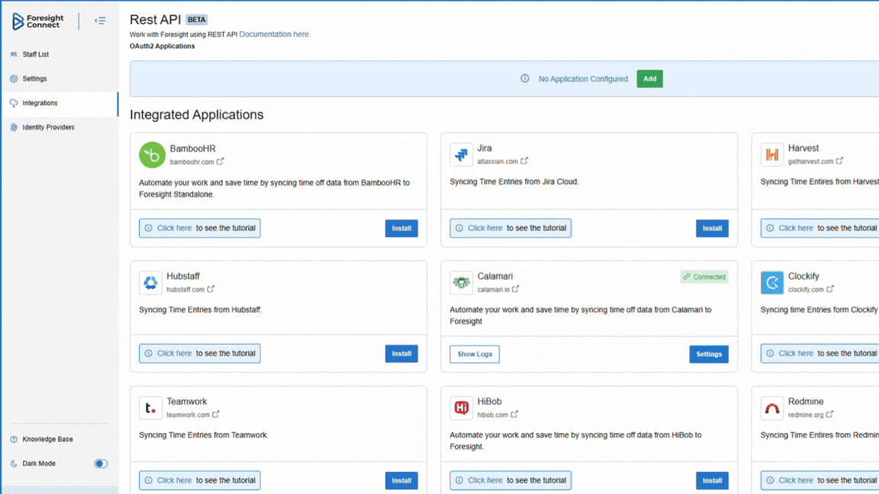Image resolution: width=879 pixels, height=494 pixels.
Task: Click info icon beside No Application Configured
Action: (x=525, y=79)
